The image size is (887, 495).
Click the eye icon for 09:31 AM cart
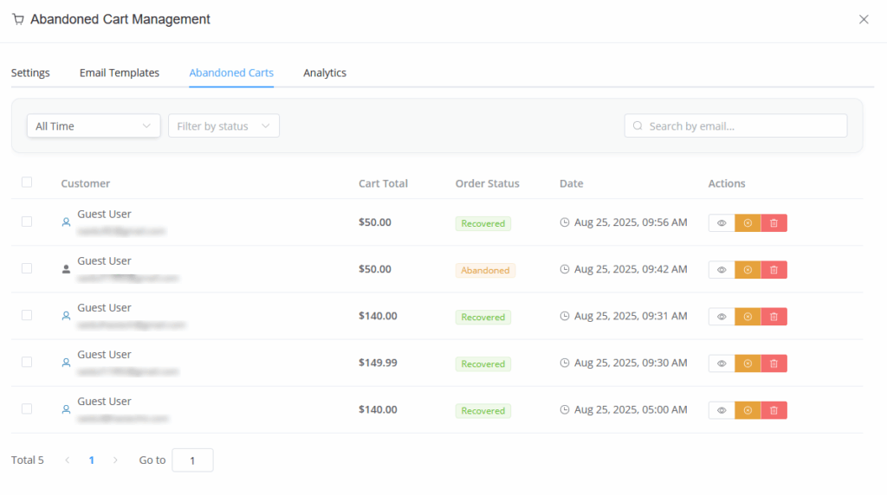coord(722,317)
